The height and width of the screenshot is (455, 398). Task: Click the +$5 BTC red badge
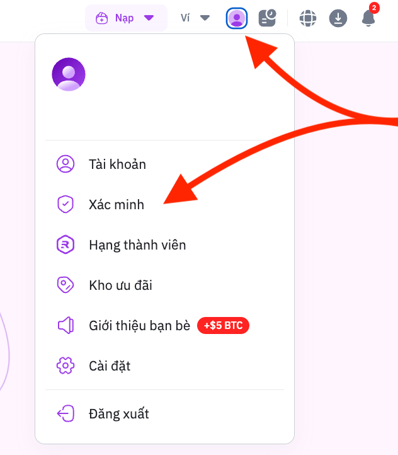tap(223, 326)
